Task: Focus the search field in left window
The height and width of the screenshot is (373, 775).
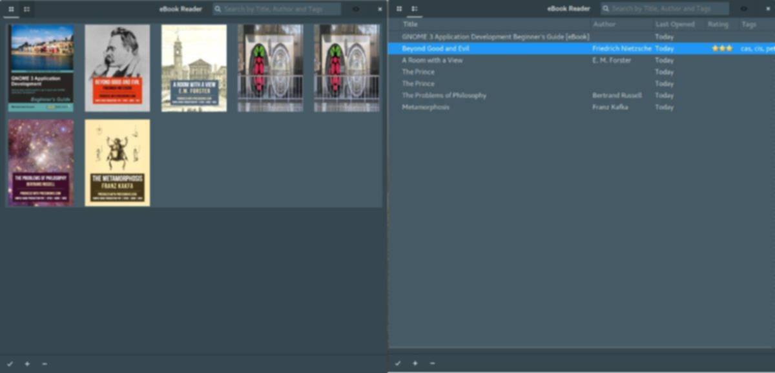Action: coord(281,9)
